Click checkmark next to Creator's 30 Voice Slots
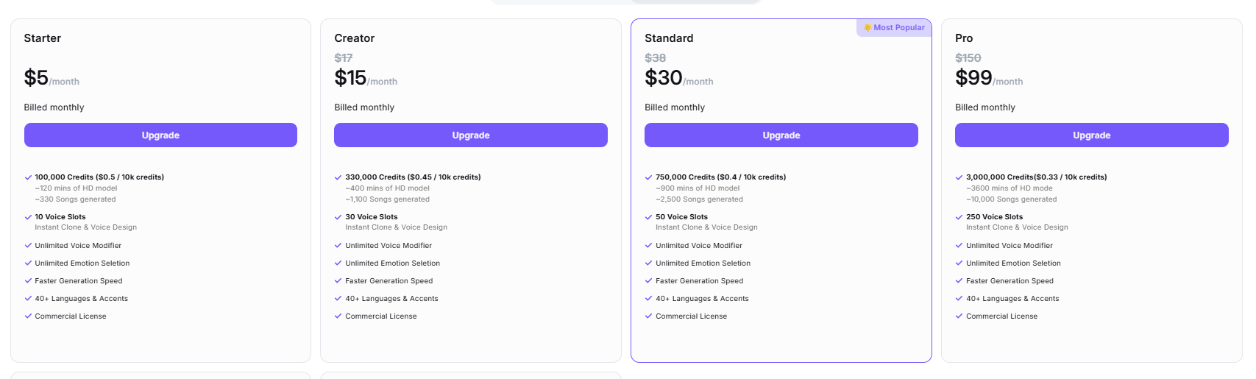The width and height of the screenshot is (1256, 379). (x=338, y=217)
